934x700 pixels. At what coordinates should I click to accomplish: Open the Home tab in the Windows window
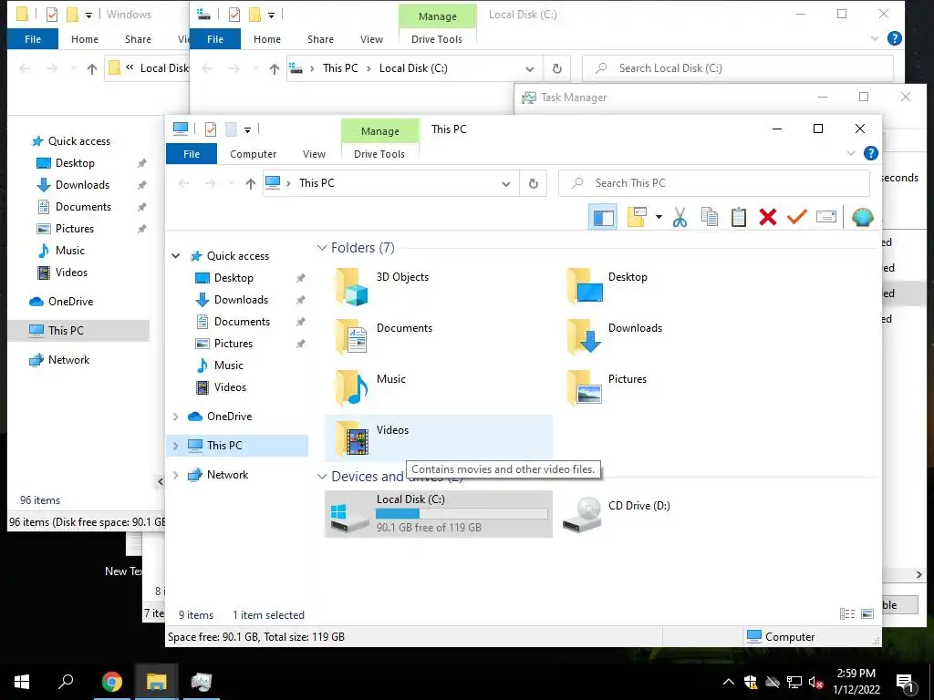point(85,39)
